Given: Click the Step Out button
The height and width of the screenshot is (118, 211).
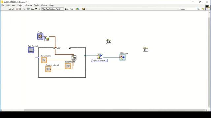Looking at the screenshot, I should click(39, 9).
